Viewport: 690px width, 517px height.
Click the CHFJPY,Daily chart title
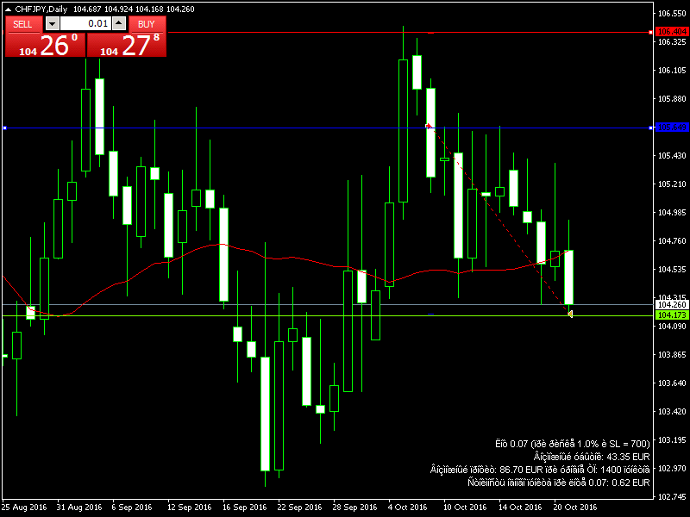coord(41,9)
